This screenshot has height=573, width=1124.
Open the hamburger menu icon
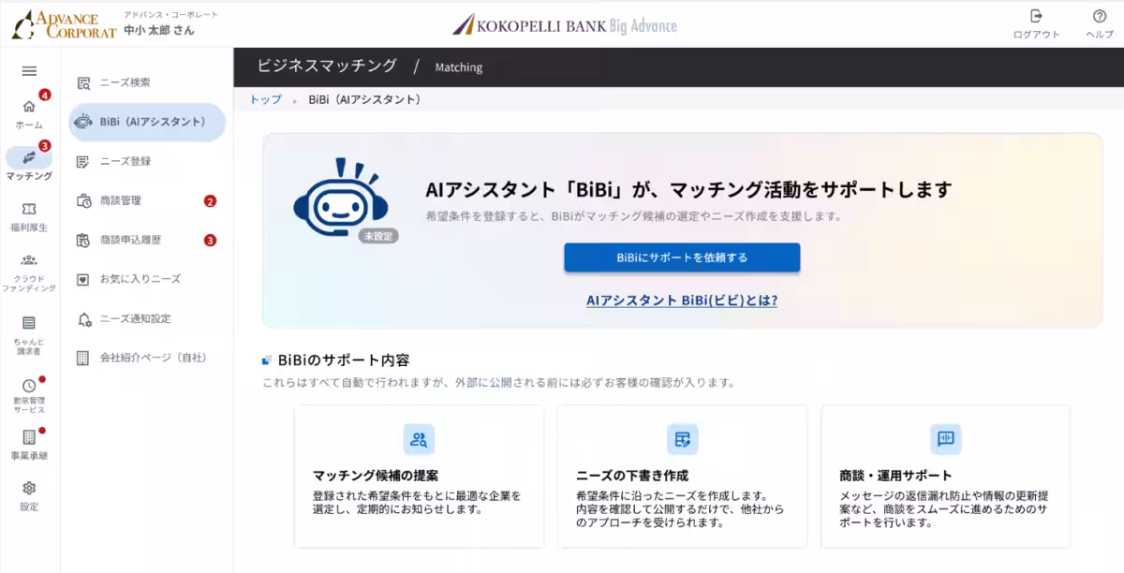click(x=29, y=71)
